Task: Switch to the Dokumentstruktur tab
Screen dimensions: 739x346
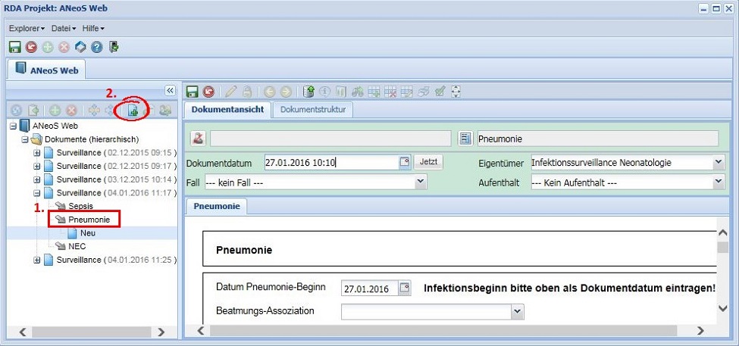Action: 312,110
